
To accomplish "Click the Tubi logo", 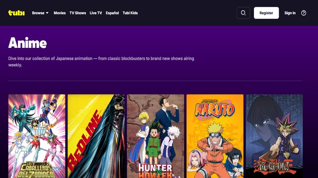I will pos(16,13).
